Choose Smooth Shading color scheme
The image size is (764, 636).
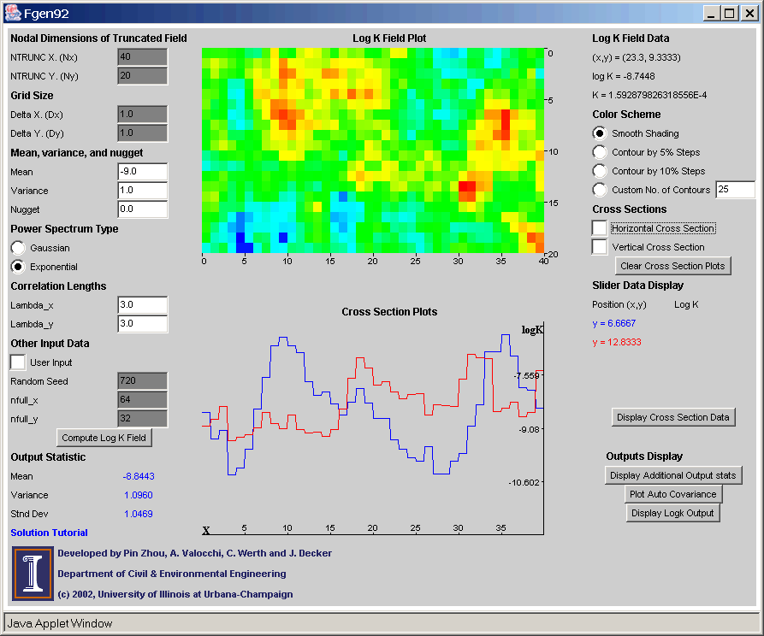coord(601,133)
